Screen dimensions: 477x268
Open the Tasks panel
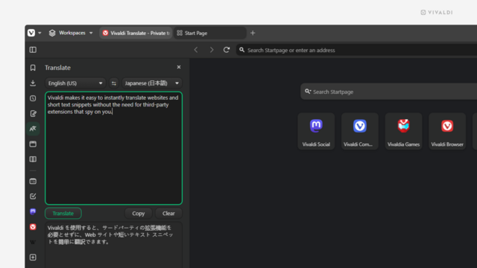click(x=33, y=197)
